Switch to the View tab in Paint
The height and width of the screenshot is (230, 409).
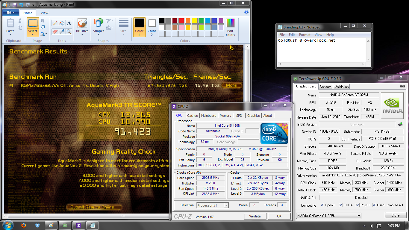point(44,13)
